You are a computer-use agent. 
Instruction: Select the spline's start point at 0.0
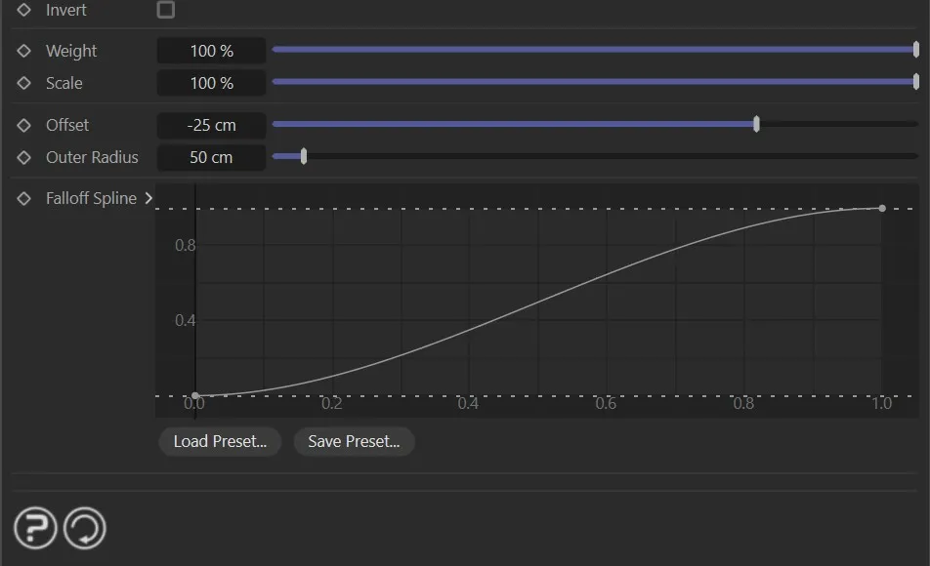tap(195, 395)
